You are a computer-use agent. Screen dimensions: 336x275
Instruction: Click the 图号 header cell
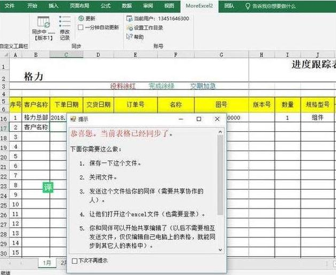(221, 105)
